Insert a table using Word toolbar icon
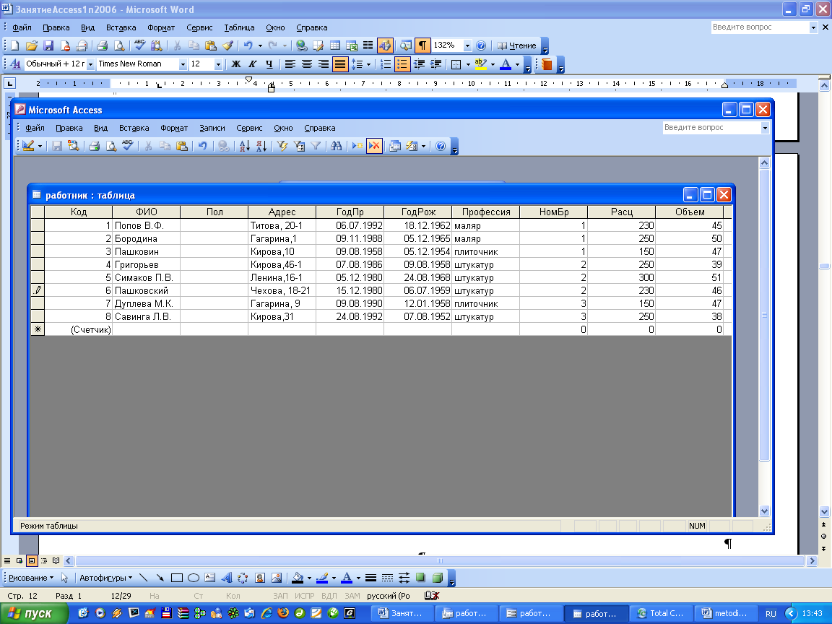 (335, 45)
